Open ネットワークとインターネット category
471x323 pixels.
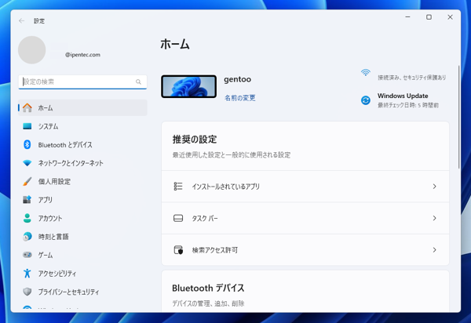point(82,163)
